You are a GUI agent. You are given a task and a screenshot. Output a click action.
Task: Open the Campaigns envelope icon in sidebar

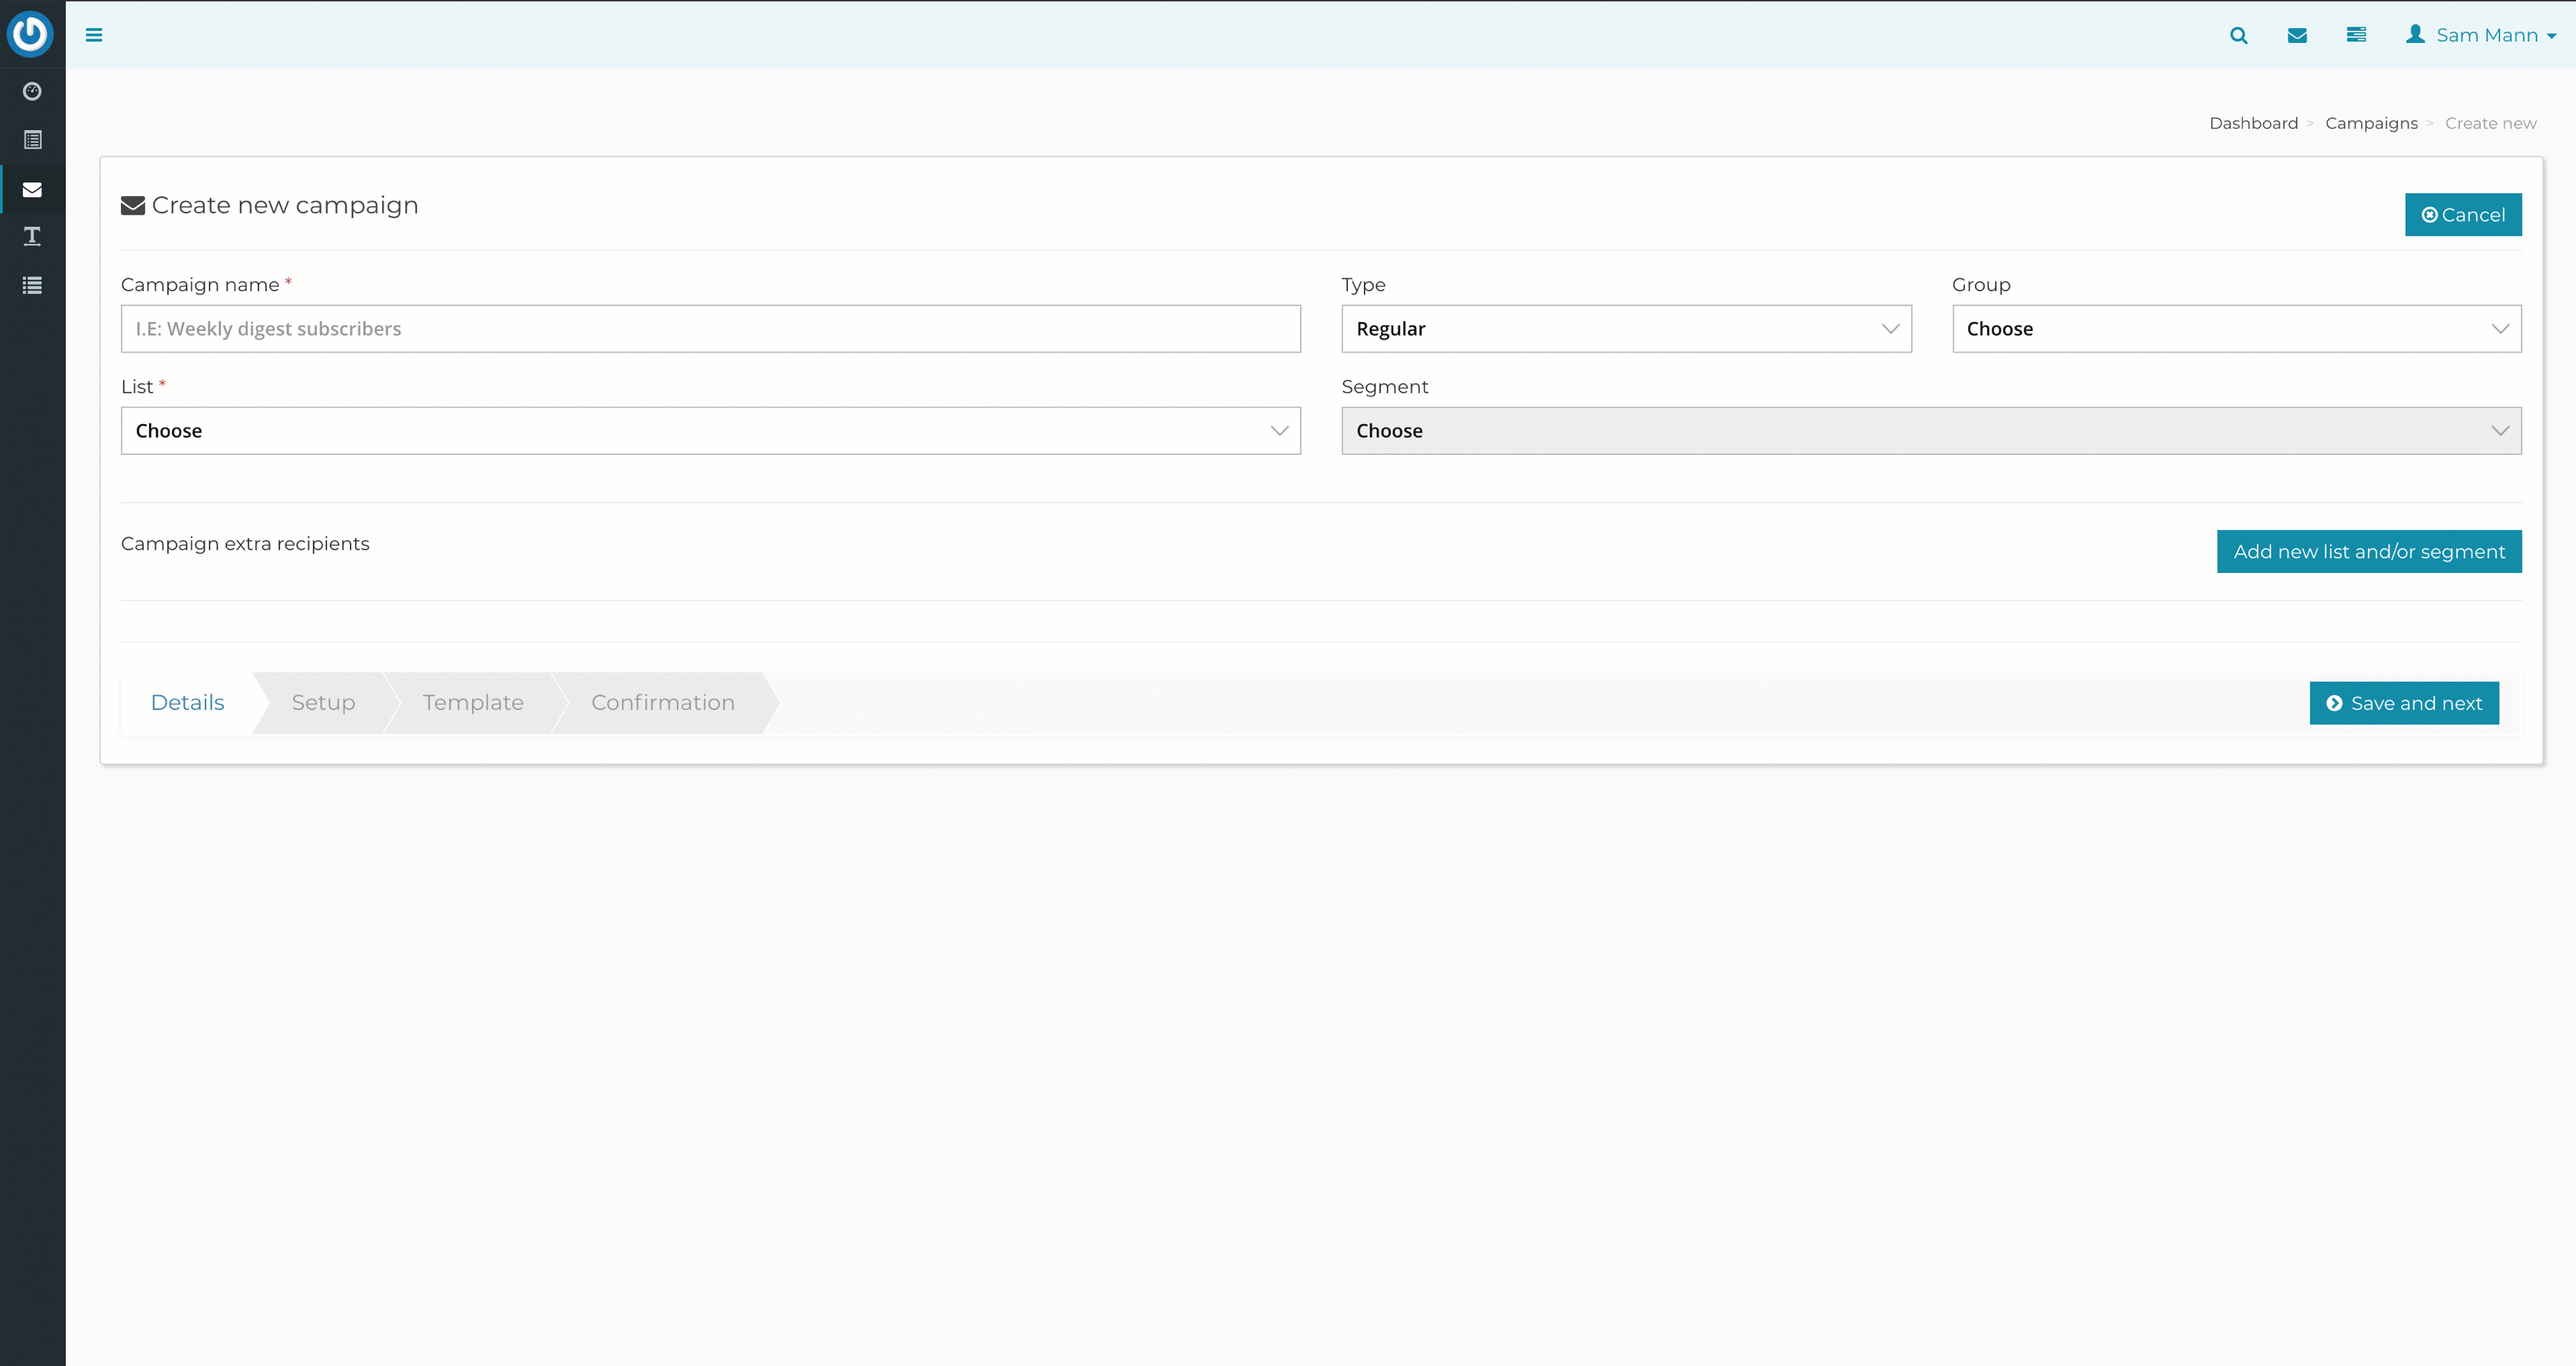(x=32, y=189)
